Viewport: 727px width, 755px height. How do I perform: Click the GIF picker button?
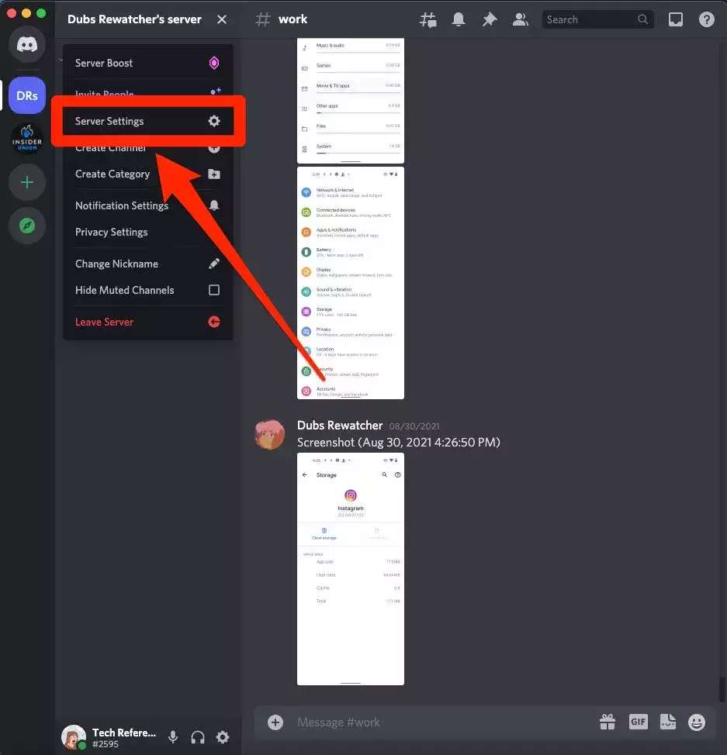click(x=638, y=722)
